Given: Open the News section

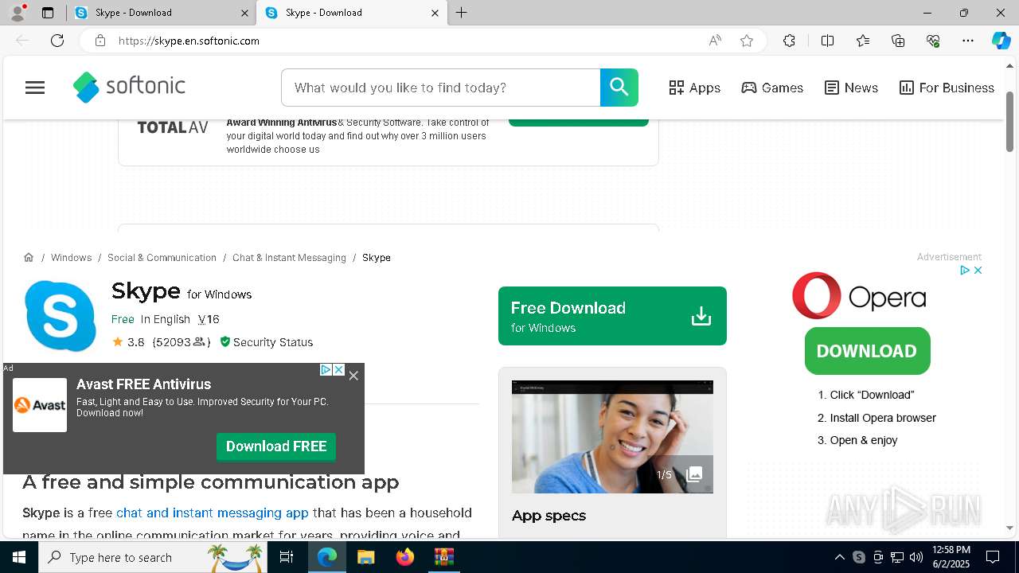Looking at the screenshot, I should (851, 88).
